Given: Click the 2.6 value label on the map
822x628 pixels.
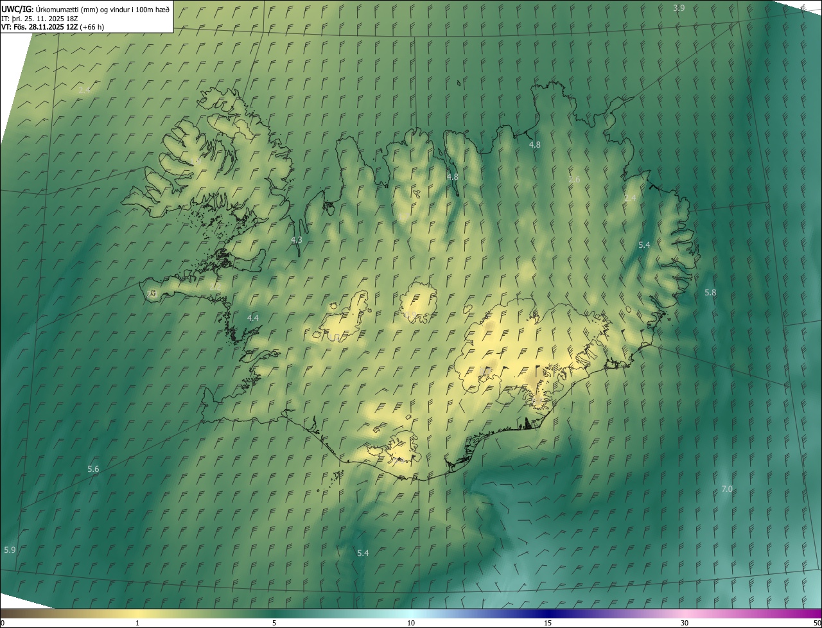Looking at the screenshot, I should point(574,179).
